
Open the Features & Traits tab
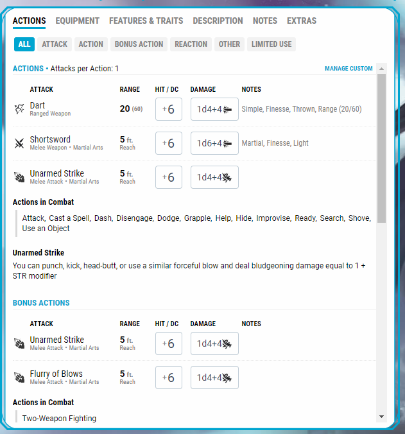[x=146, y=21]
